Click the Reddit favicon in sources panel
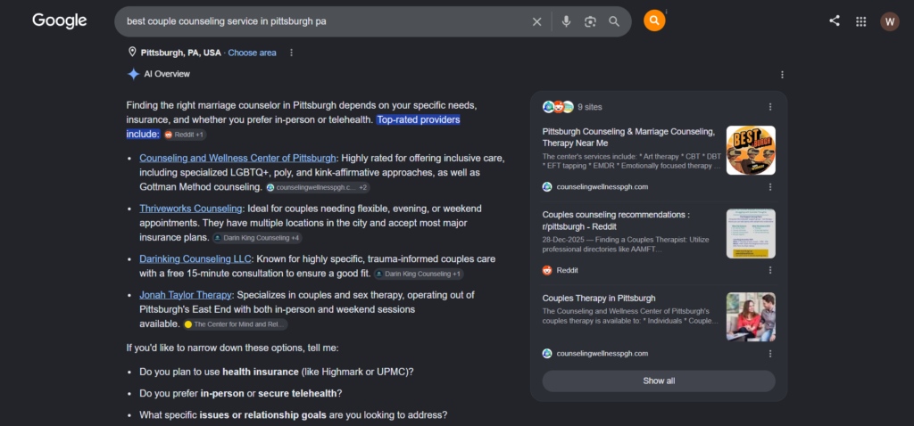 547,270
